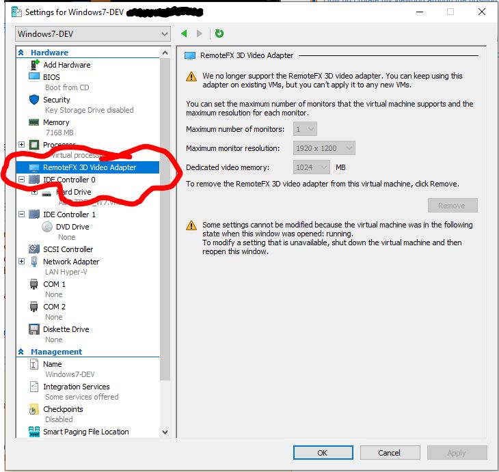Collapse the Management section
This screenshot has width=499, height=472.
pos(21,352)
